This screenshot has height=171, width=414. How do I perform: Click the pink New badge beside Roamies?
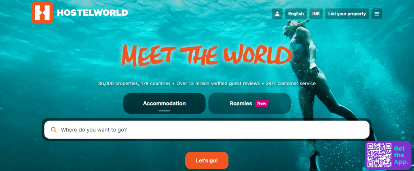[x=262, y=103]
